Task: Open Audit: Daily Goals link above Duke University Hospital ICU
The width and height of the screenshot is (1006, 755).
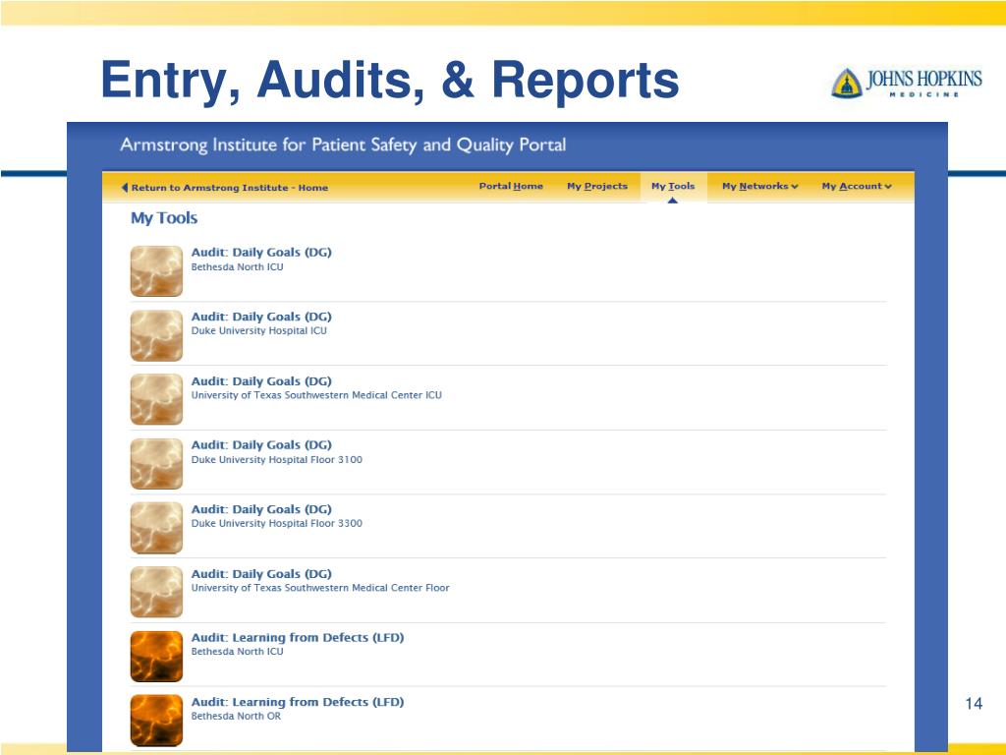Action: (261, 317)
